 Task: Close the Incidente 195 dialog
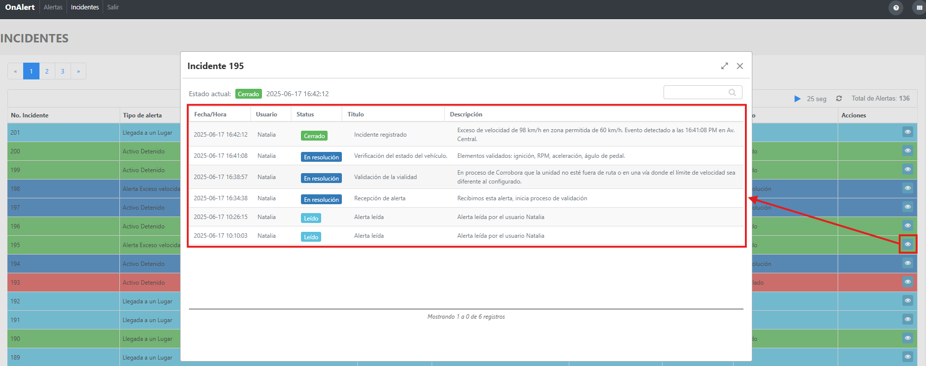(740, 66)
